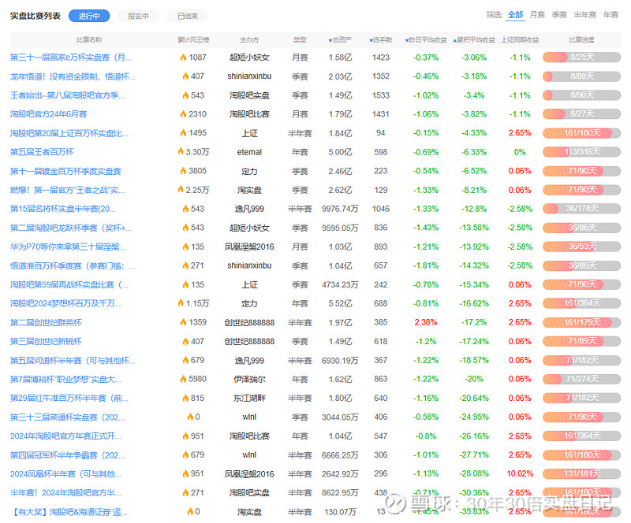Sort the table by 总资产 column
The height and width of the screenshot is (523, 631).
tap(340, 40)
